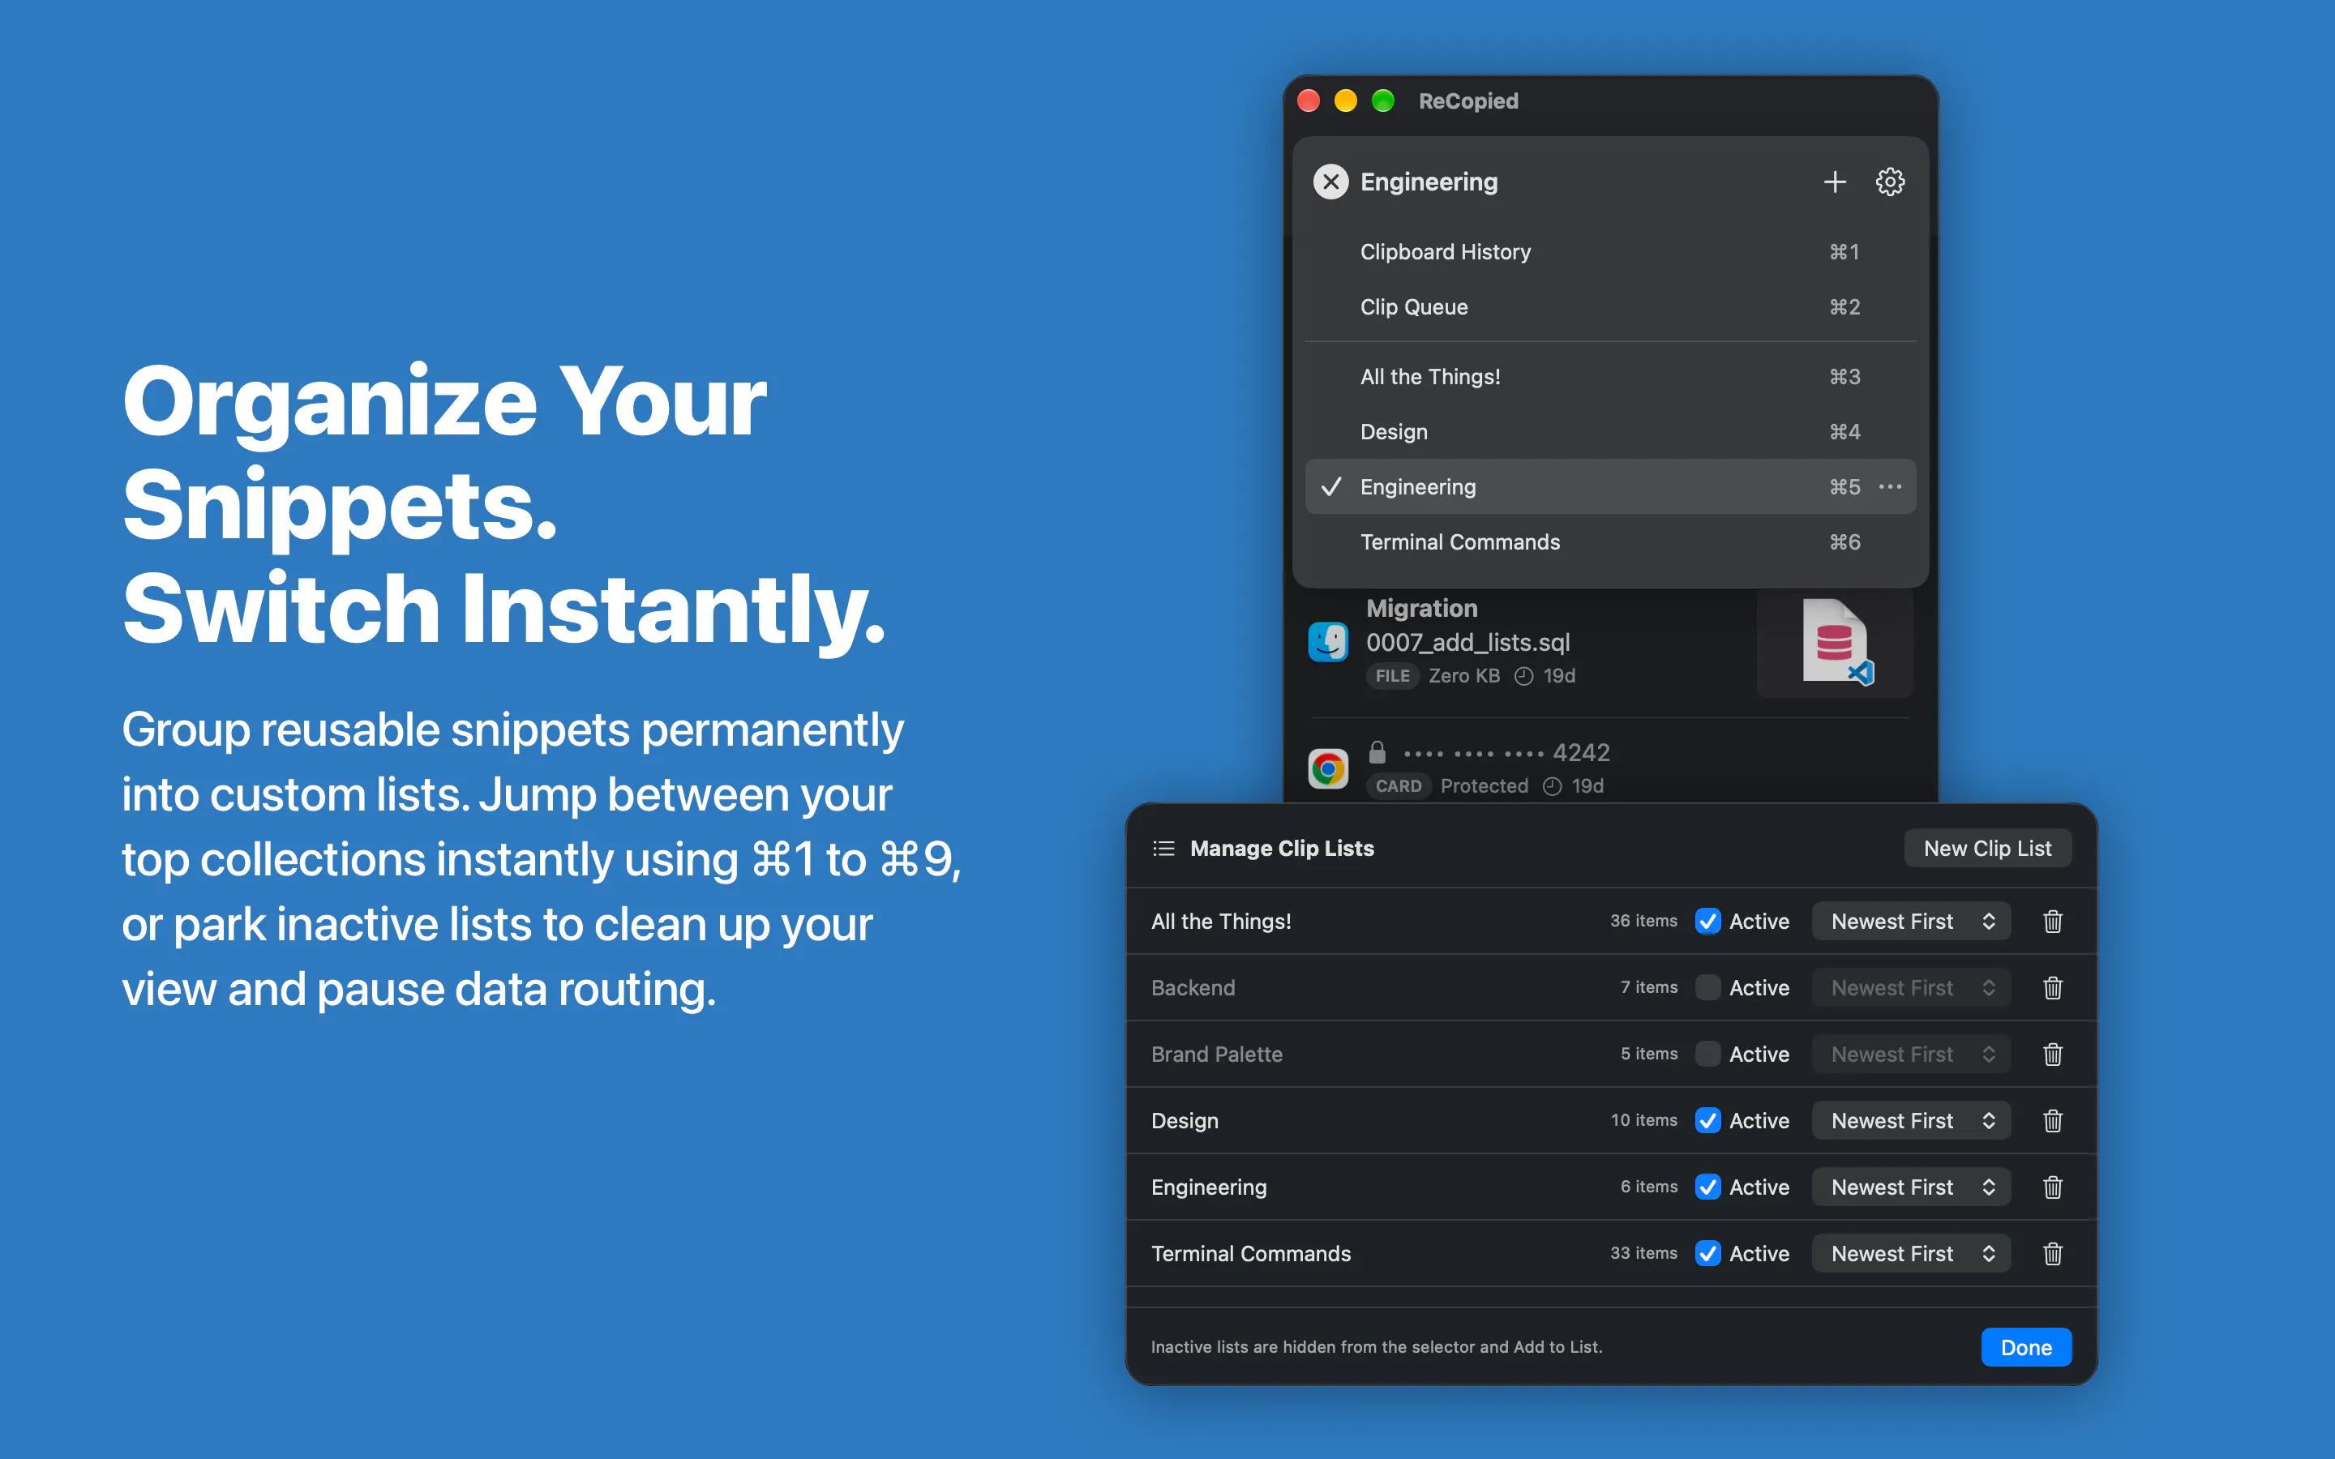Uncheck Active for Terminal Commands
Screen dimensions: 2335x1459
click(1707, 1253)
